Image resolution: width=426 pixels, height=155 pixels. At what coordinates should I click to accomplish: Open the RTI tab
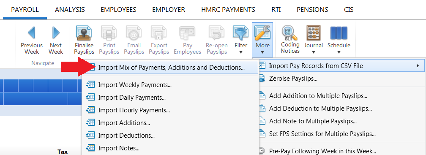(276, 10)
